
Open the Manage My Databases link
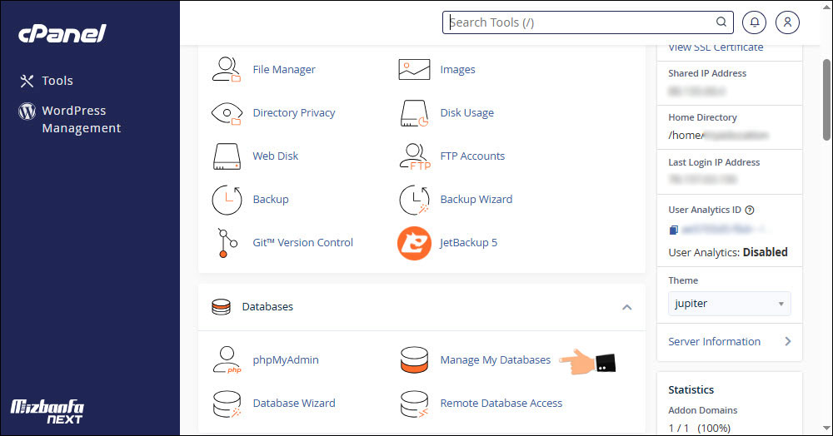(496, 360)
